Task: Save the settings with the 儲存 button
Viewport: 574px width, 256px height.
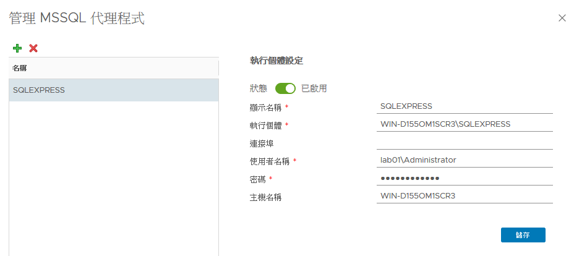Action: point(523,235)
